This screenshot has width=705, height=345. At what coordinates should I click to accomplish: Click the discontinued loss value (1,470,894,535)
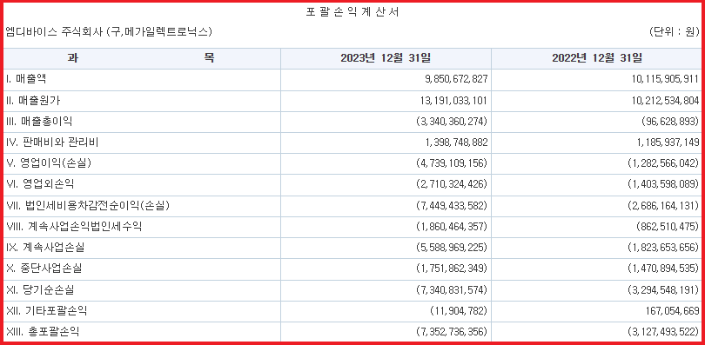click(664, 269)
